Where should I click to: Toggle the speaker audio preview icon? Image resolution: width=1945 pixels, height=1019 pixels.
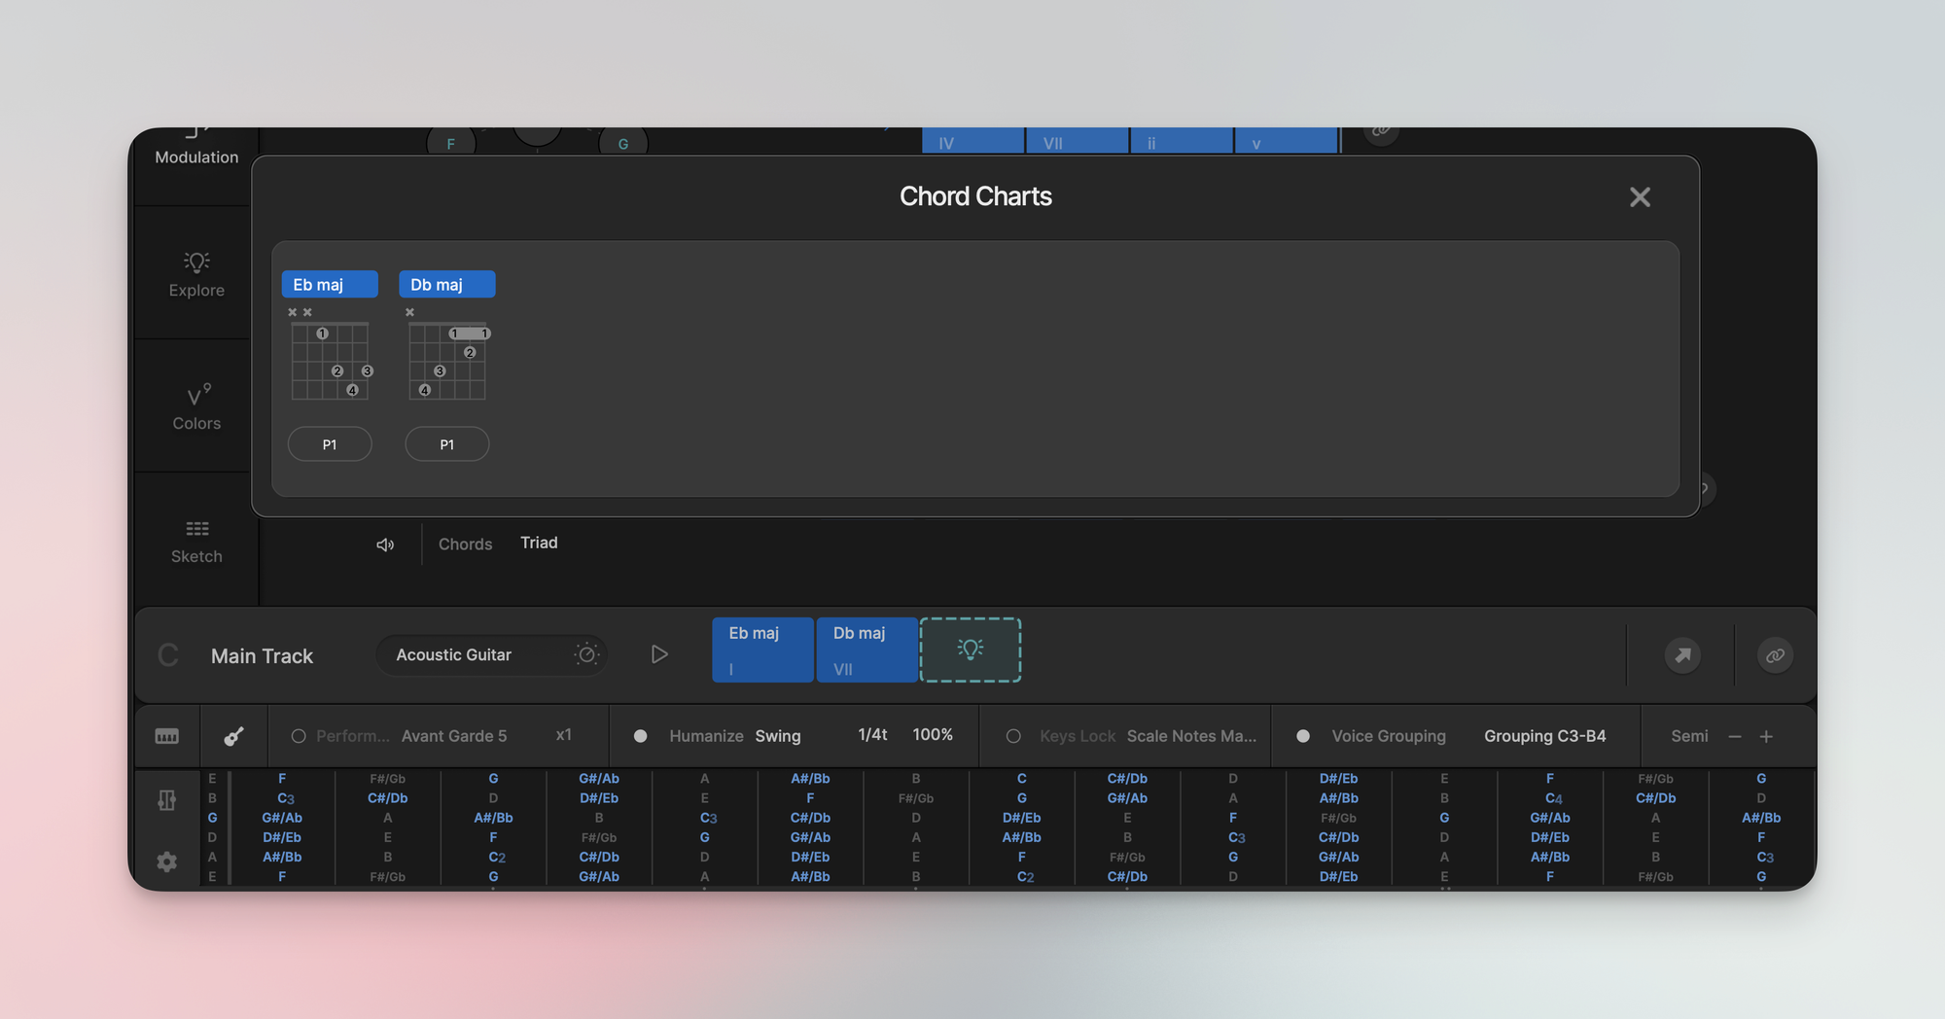(385, 545)
